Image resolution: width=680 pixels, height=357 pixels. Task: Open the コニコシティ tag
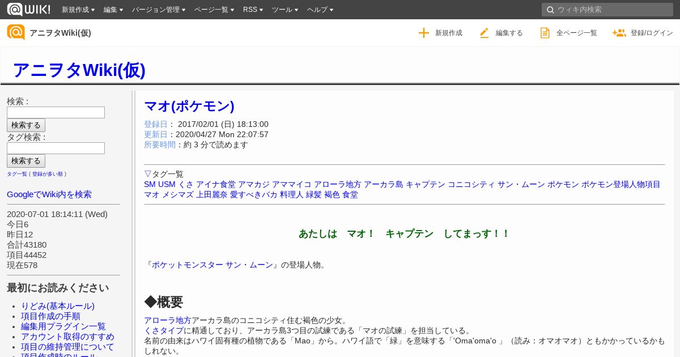[471, 184]
